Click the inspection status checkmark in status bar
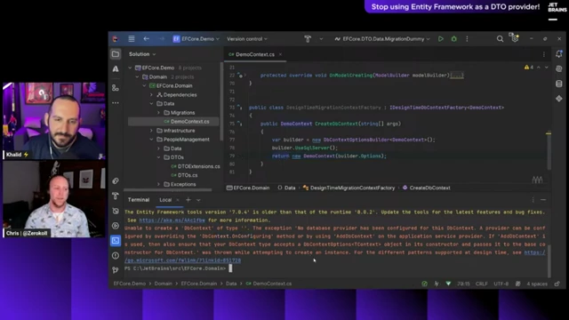569x320 pixels. tap(425, 284)
